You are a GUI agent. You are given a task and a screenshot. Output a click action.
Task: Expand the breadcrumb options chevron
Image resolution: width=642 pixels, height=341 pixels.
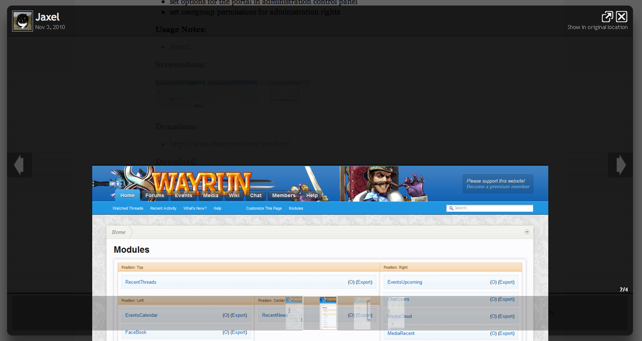pyautogui.click(x=527, y=232)
